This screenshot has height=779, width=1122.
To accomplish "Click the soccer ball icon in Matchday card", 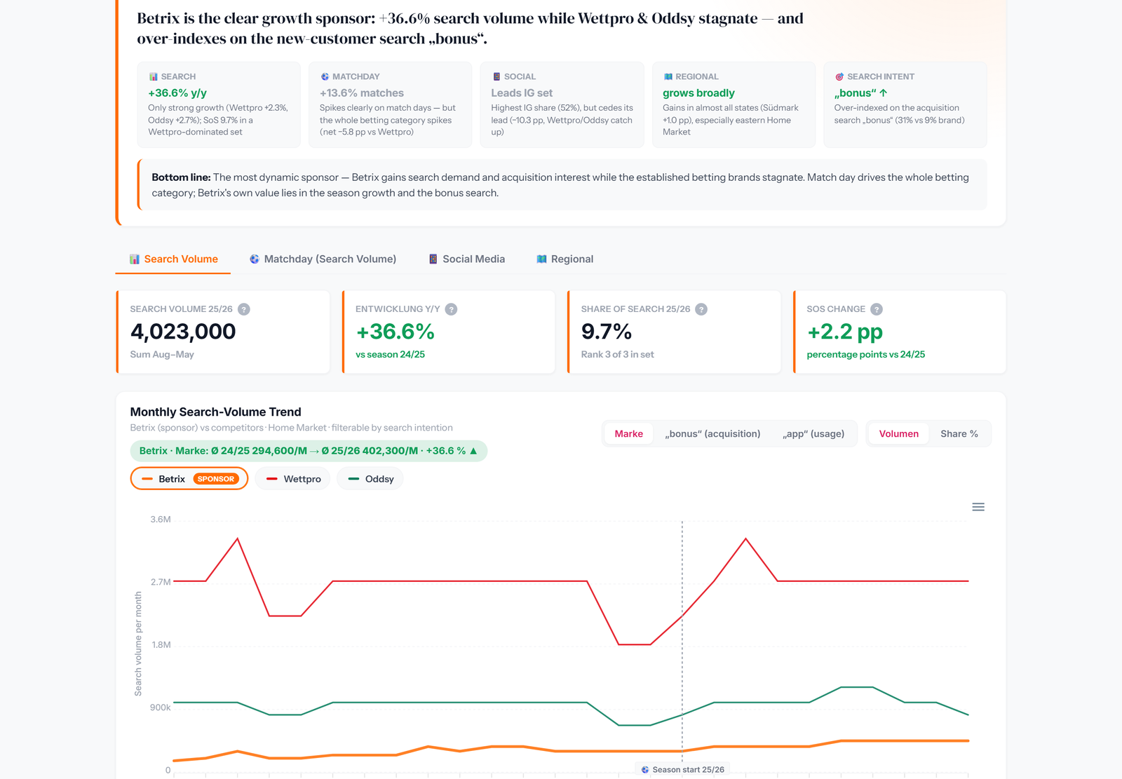I will 325,76.
